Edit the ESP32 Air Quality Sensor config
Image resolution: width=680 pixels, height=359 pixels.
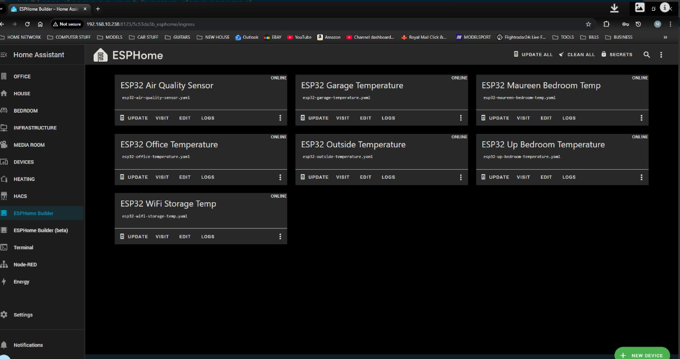(x=185, y=118)
